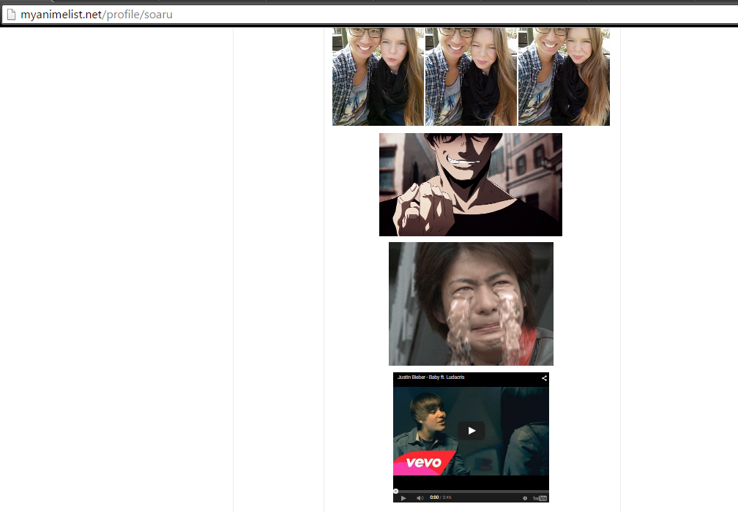
Task: Click the Vevo logo on the video
Action: pyautogui.click(x=425, y=462)
